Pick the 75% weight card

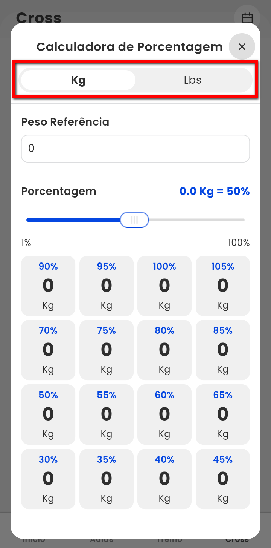coord(107,350)
